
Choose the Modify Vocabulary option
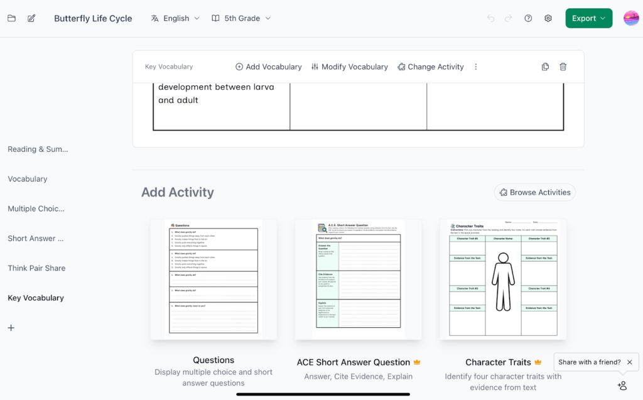click(349, 67)
